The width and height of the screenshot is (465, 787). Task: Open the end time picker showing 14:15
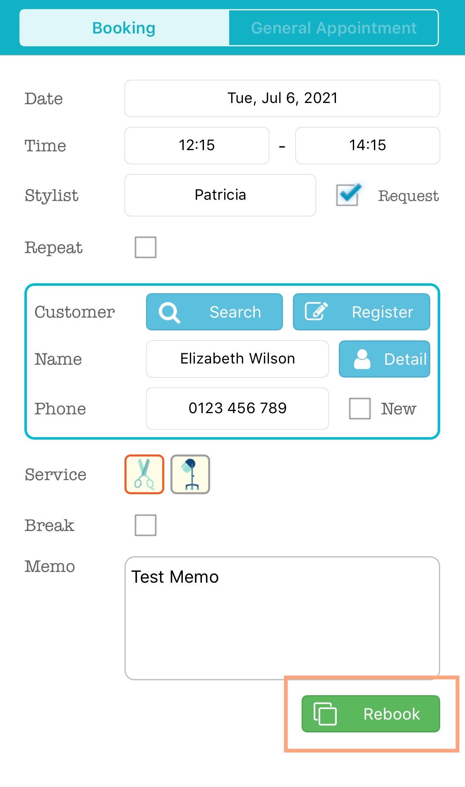[367, 146]
